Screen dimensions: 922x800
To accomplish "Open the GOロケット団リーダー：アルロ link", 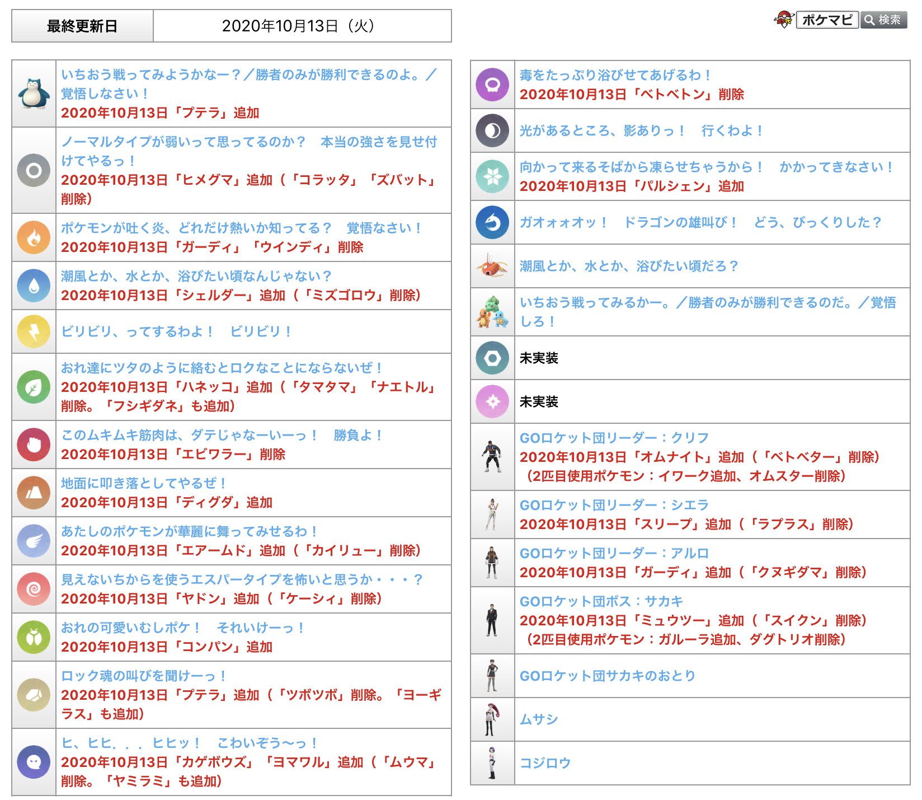I will 614,553.
